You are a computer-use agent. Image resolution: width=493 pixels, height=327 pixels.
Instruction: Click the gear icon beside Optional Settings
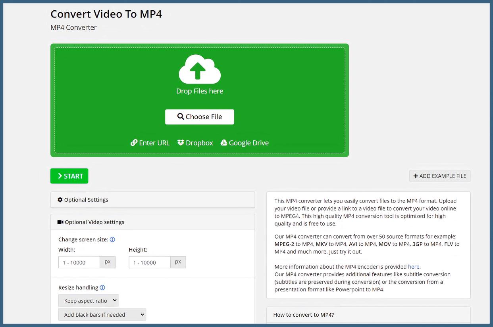pos(60,200)
